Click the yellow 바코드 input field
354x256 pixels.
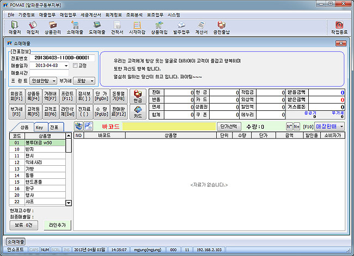click(169, 127)
